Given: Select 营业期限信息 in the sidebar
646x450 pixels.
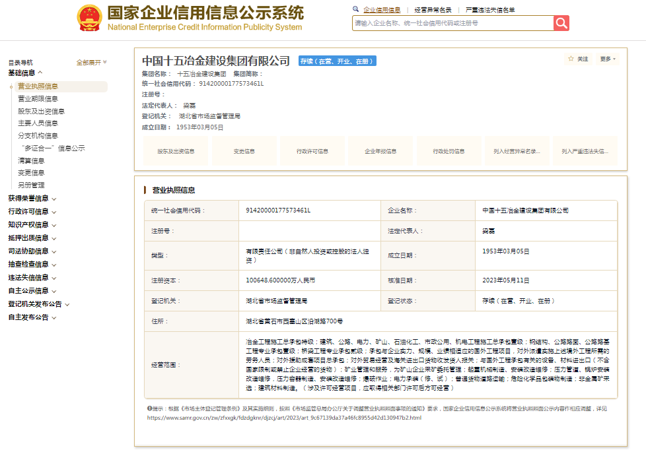Looking at the screenshot, I should coord(37,98).
